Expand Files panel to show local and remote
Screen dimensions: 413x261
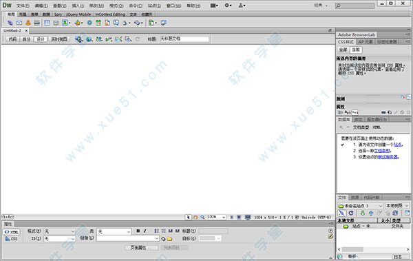click(x=407, y=213)
